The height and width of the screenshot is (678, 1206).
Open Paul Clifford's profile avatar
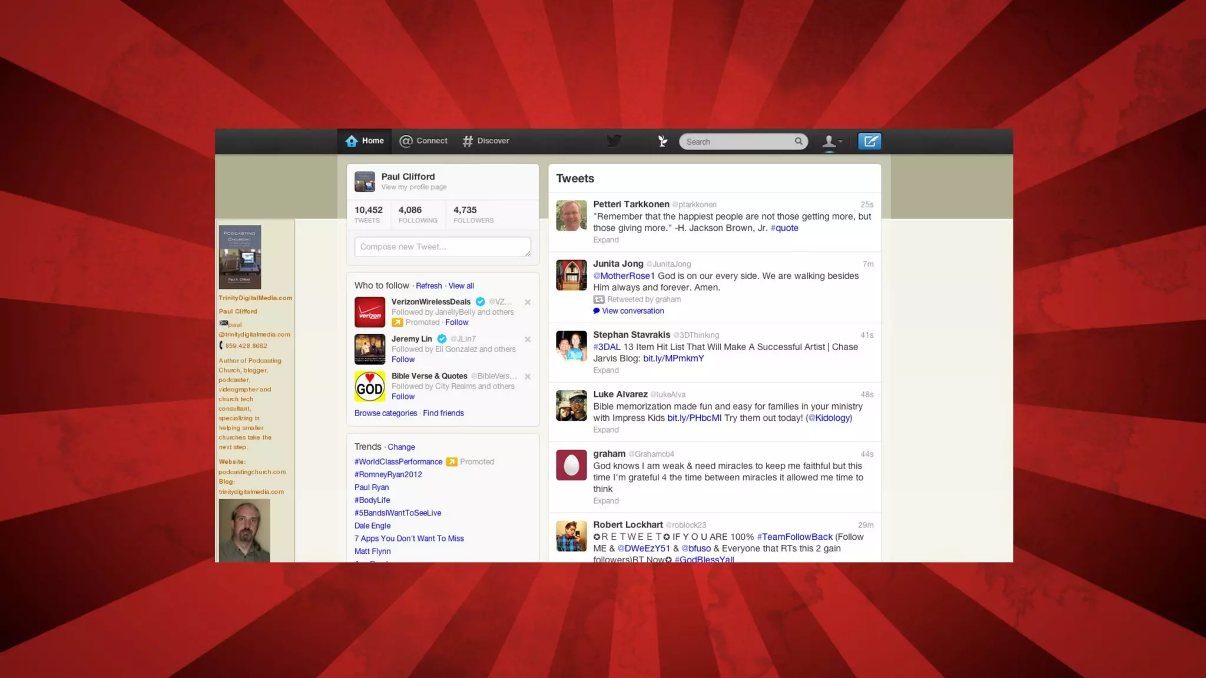point(365,181)
